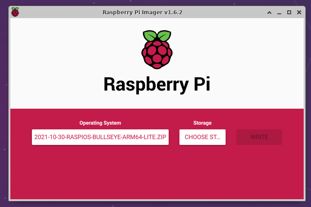Click the dimmed WRITE button
311x207 pixels.
[259, 137]
